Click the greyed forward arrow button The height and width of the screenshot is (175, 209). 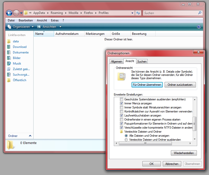(x=16, y=13)
